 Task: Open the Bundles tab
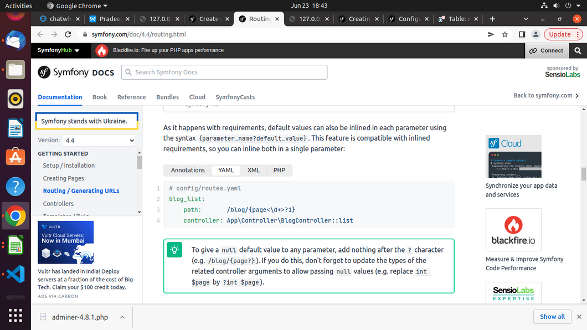tap(167, 97)
